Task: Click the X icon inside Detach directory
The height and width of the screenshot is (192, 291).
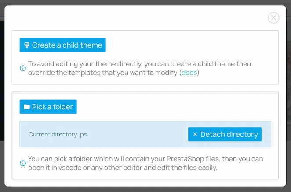Action: point(195,134)
